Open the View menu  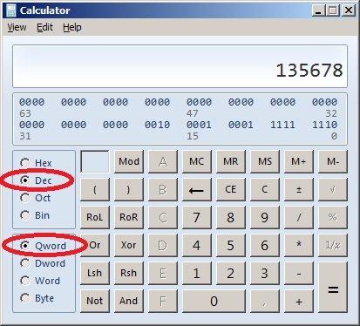[17, 27]
